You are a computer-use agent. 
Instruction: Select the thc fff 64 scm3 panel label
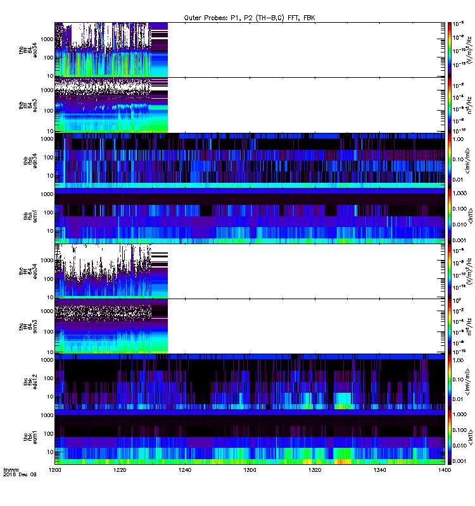click(28, 326)
